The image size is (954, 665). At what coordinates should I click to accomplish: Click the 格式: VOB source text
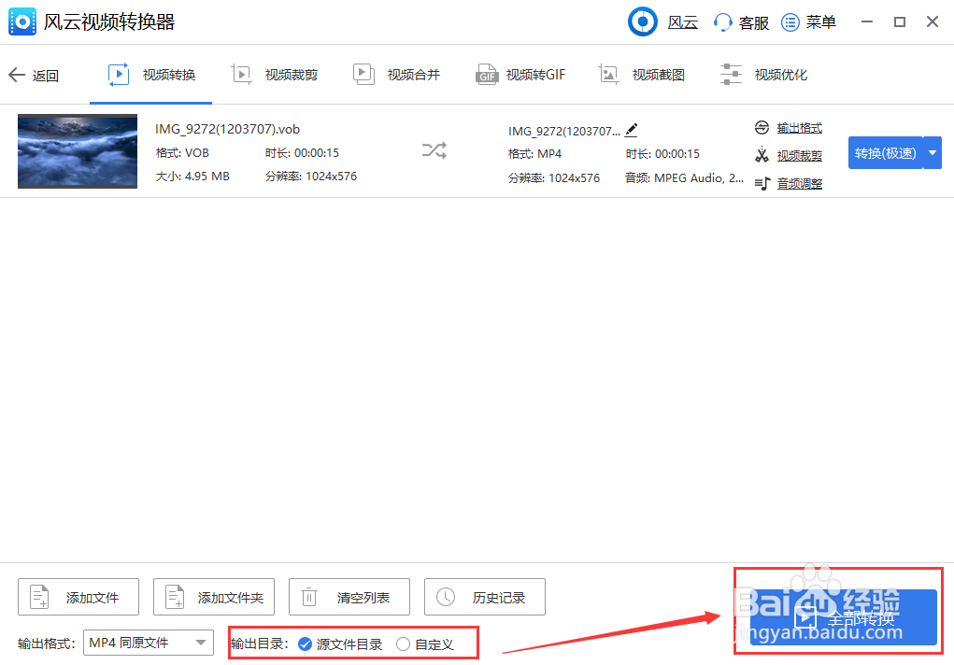[182, 153]
